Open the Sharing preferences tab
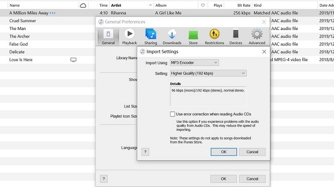Viewport: 334px width, 187px height. pos(151,37)
